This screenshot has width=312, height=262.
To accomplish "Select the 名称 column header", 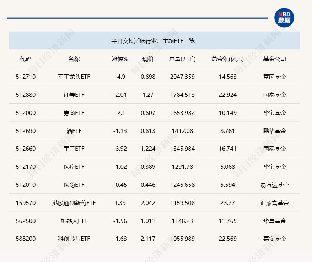I will (x=74, y=59).
